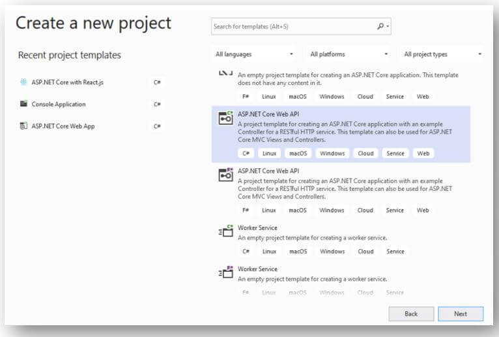Click the Console Application template icon

[23, 104]
